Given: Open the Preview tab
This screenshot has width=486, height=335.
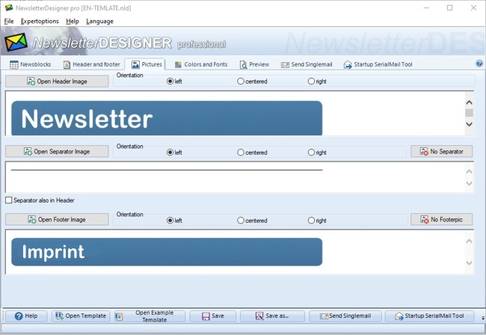Looking at the screenshot, I should (254, 64).
